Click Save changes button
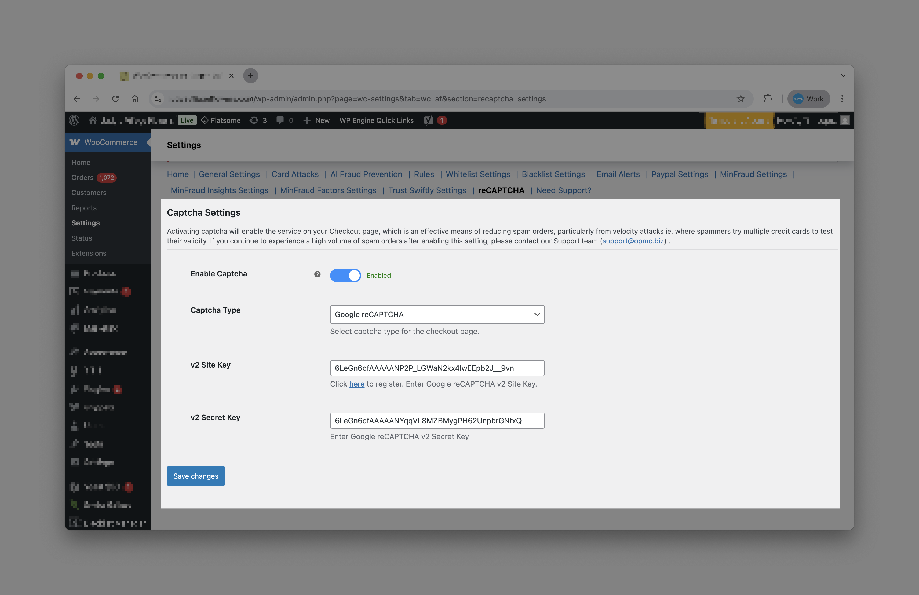Screen dimensions: 919x595 click(x=195, y=476)
